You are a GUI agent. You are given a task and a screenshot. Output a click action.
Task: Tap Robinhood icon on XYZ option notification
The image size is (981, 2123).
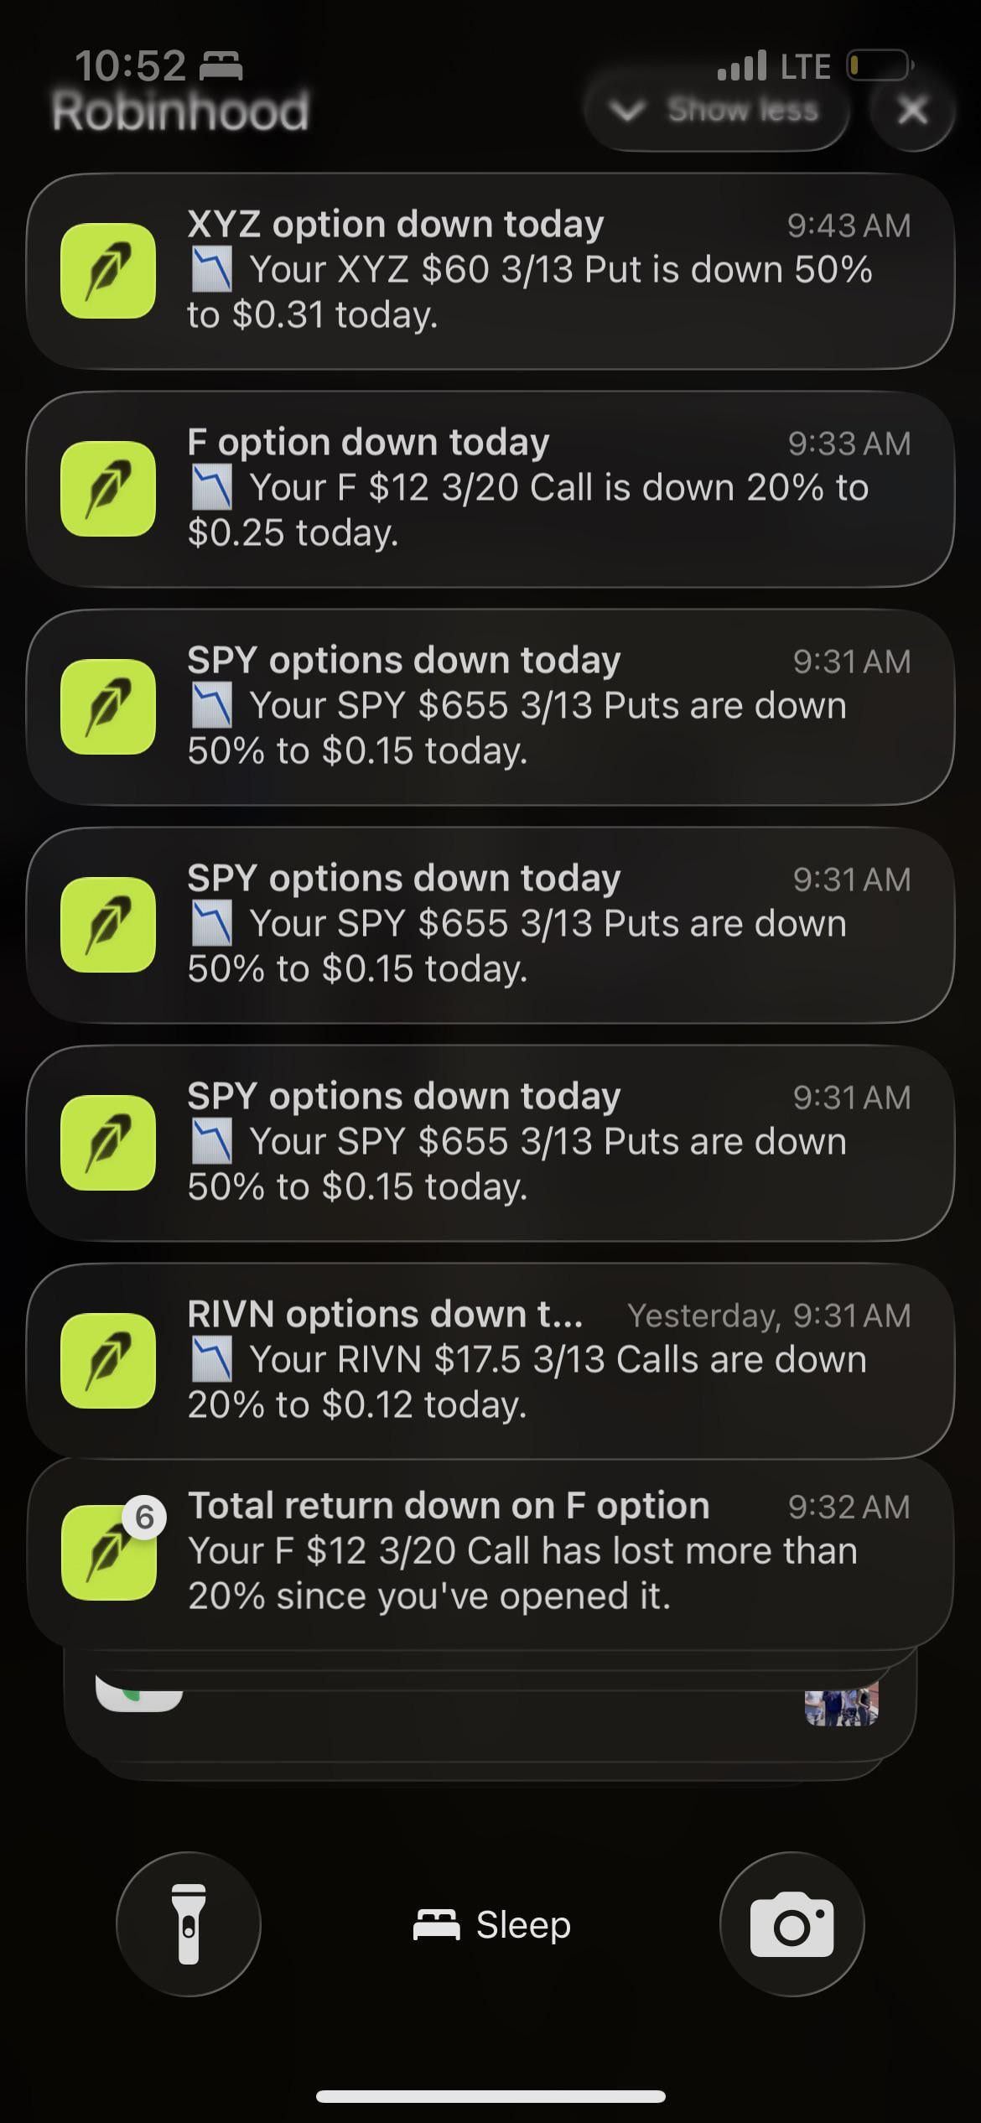108,271
